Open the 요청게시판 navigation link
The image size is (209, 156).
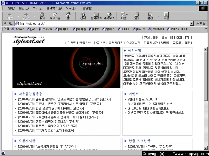click(x=133, y=43)
